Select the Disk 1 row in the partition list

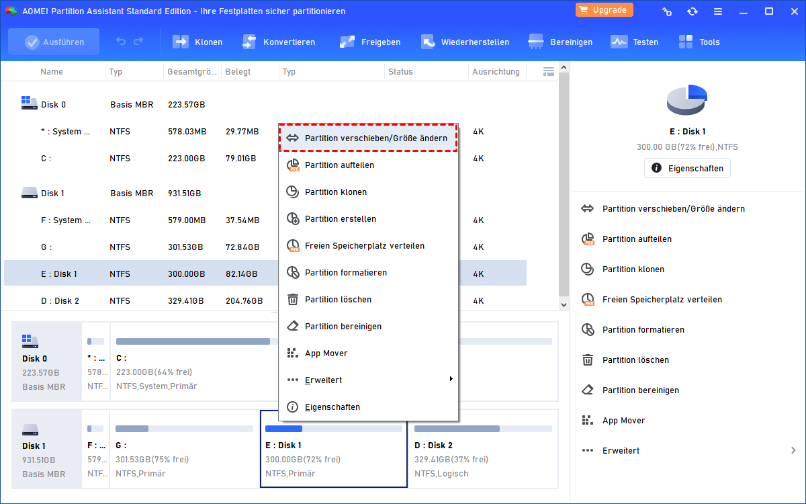[x=265, y=193]
